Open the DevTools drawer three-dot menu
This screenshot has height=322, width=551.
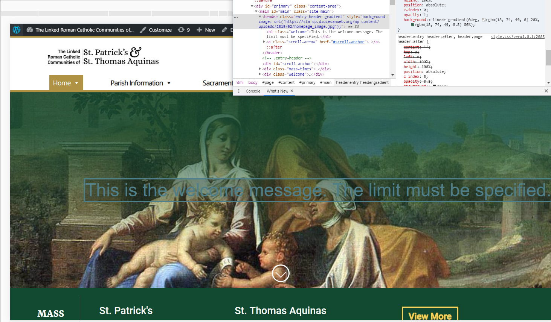pyautogui.click(x=239, y=91)
